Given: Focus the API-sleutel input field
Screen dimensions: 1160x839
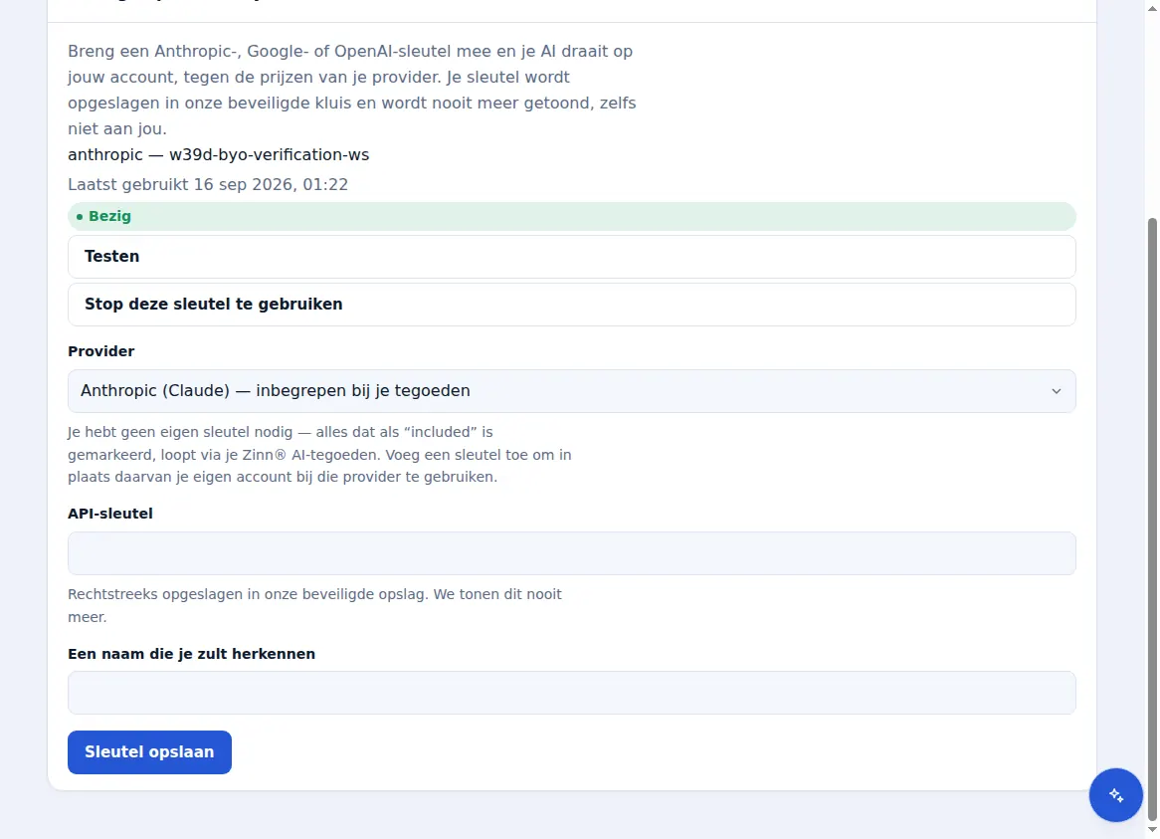Looking at the screenshot, I should pos(571,553).
